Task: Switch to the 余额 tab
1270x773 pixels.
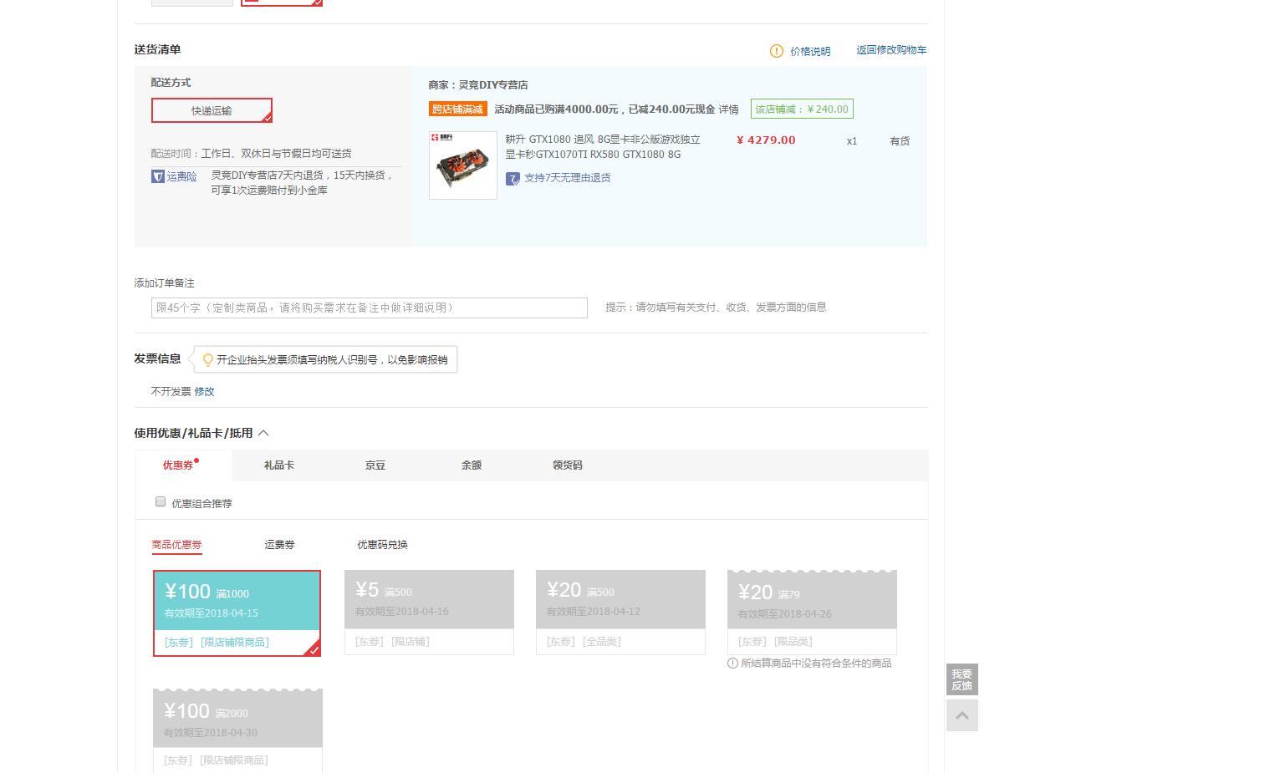Action: pyautogui.click(x=472, y=465)
